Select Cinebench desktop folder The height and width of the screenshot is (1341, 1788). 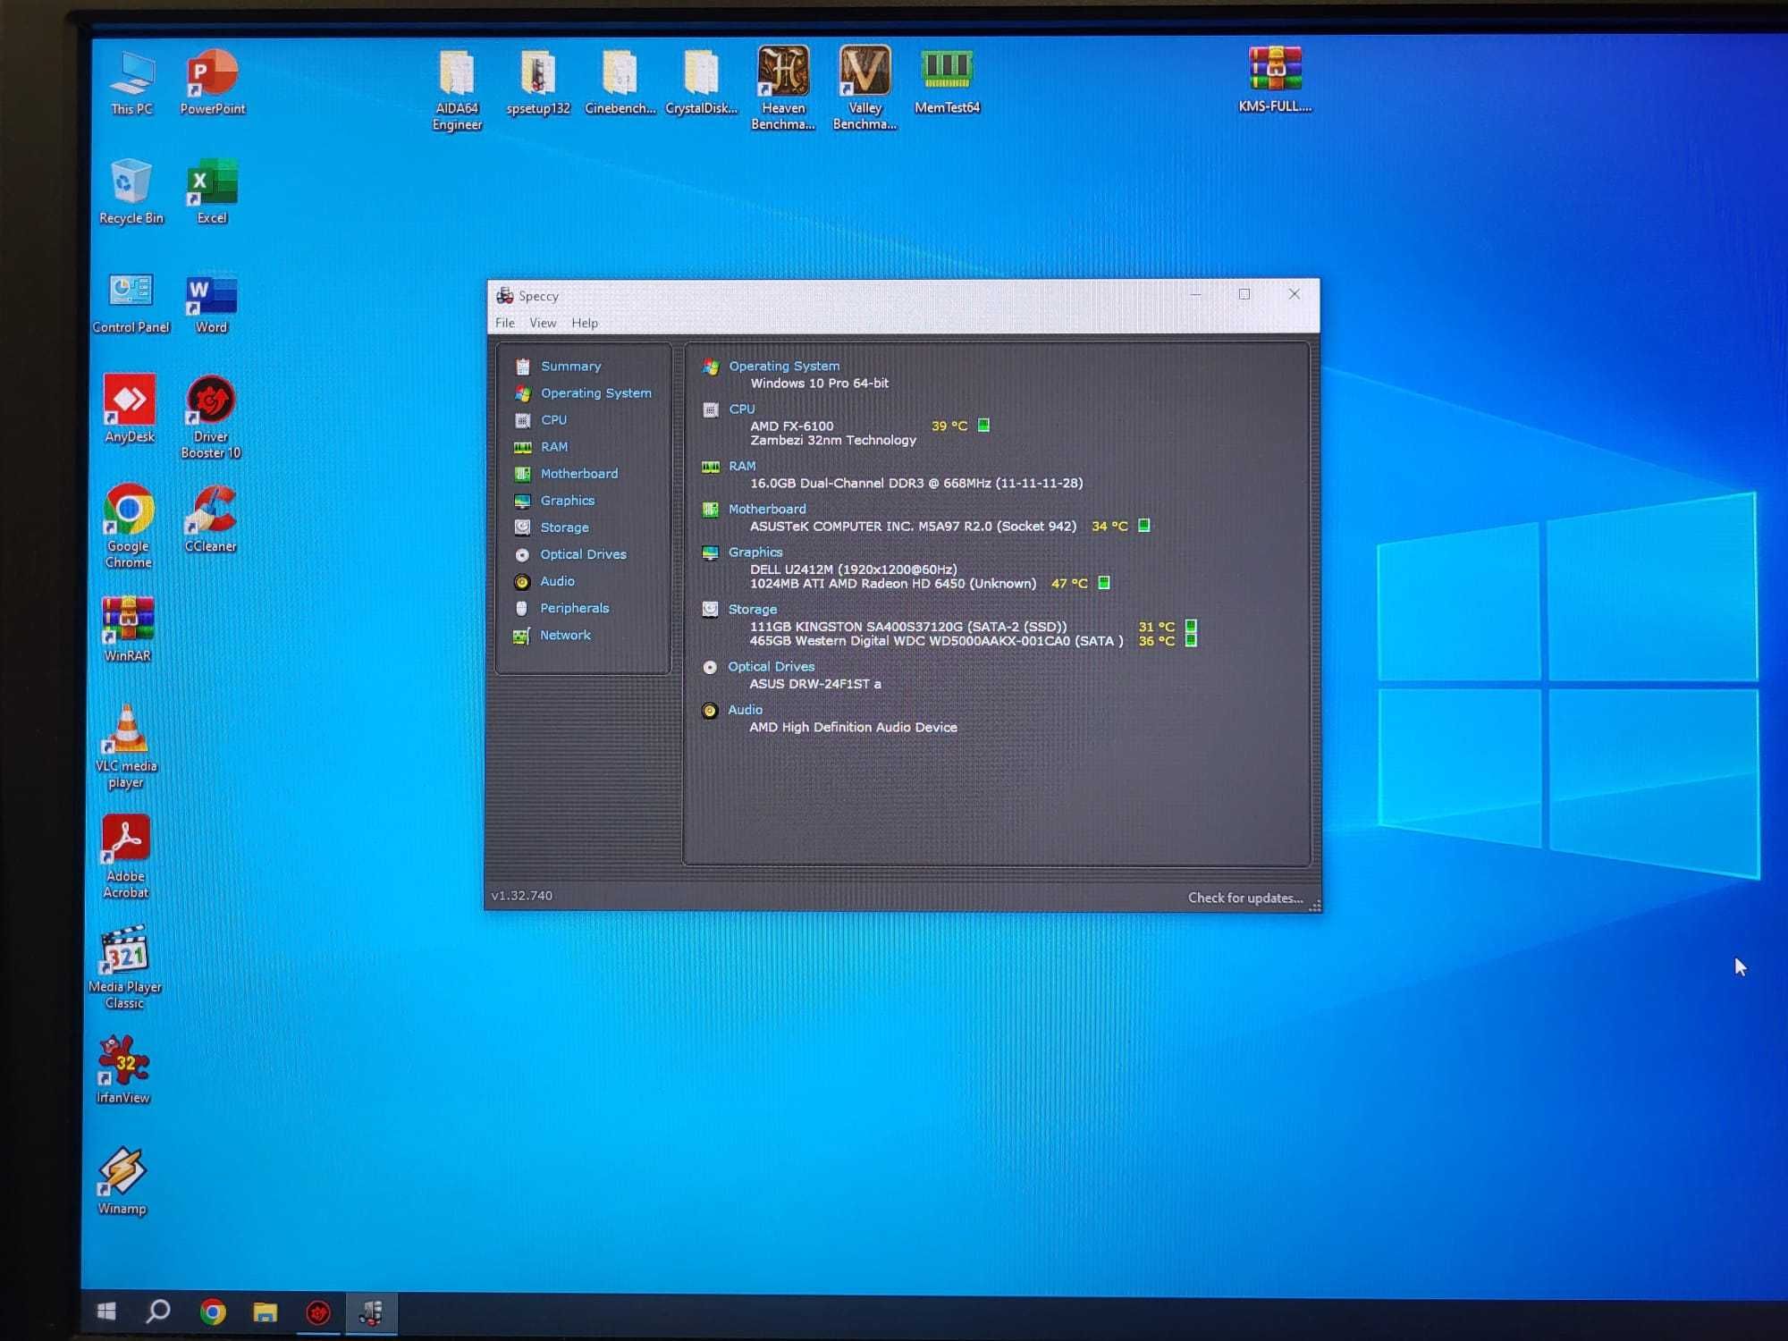[620, 83]
